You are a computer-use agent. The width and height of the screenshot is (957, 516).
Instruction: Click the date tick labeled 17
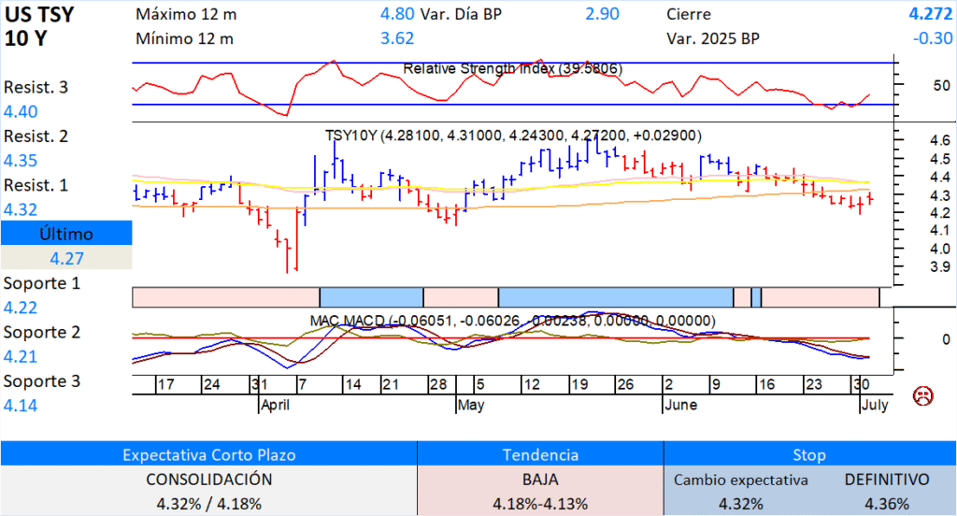click(166, 385)
